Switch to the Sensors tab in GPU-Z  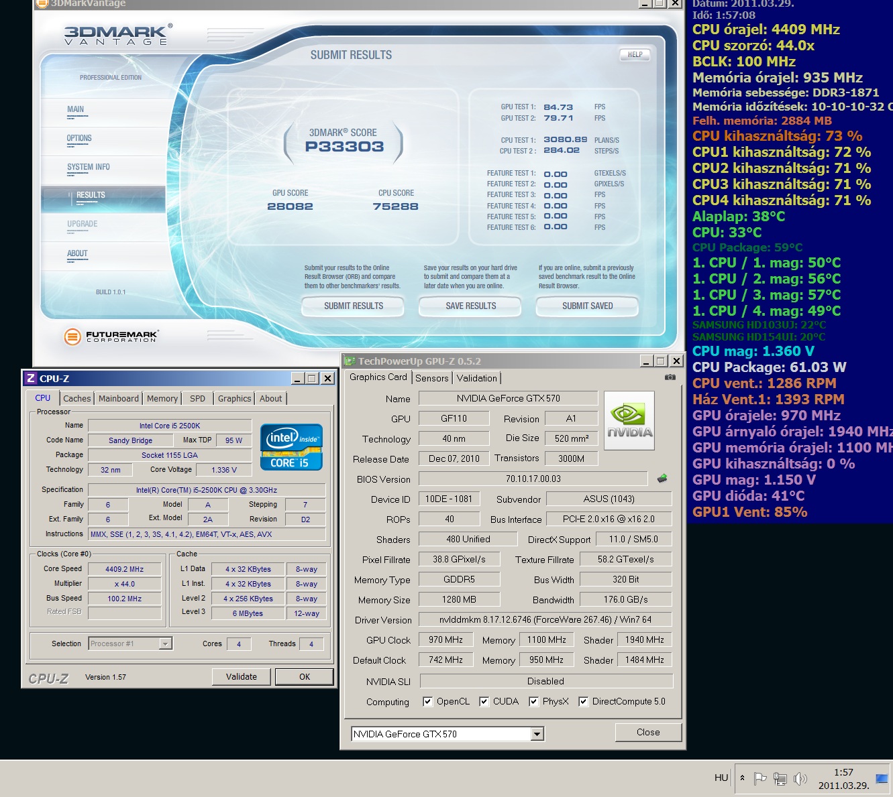coord(432,378)
